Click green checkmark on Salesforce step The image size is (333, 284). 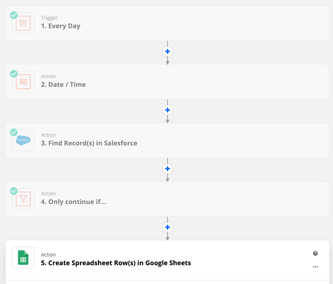[x=14, y=132]
